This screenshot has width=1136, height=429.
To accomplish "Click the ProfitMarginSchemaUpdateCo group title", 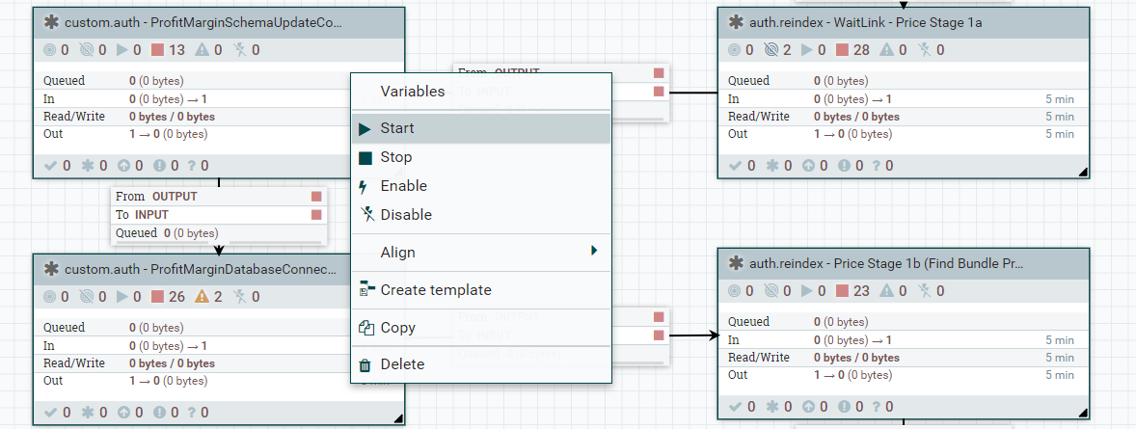I will 203,22.
